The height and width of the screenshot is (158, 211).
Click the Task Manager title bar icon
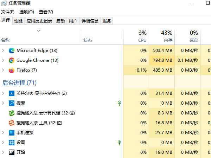coord(4,4)
